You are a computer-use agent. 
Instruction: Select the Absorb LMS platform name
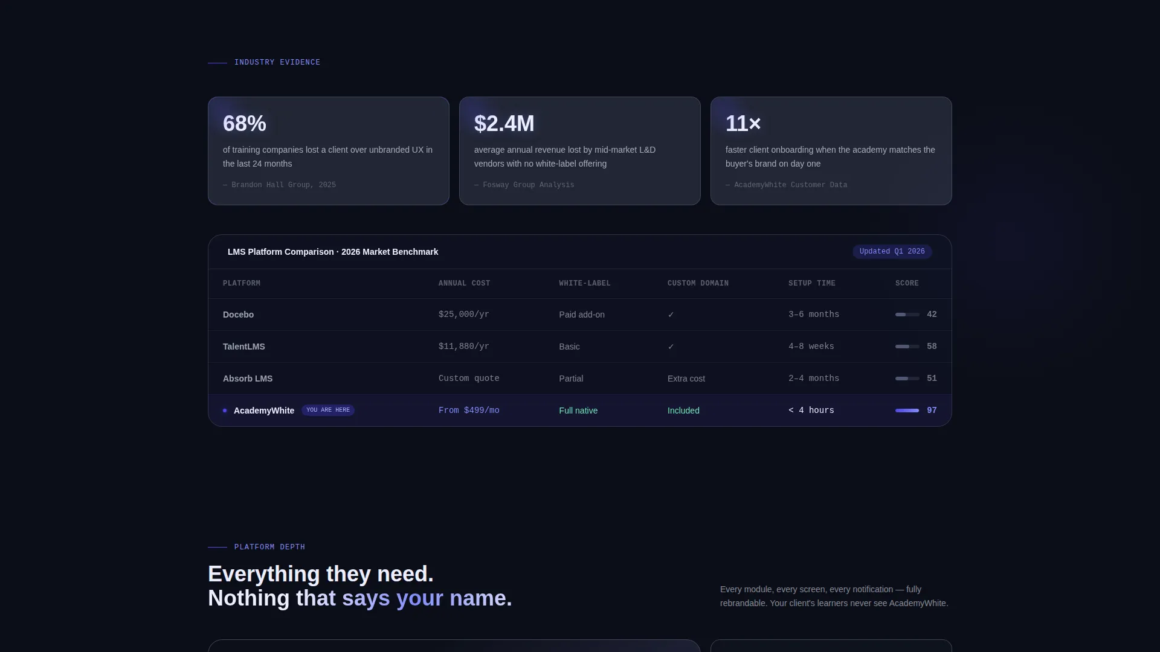coord(248,379)
